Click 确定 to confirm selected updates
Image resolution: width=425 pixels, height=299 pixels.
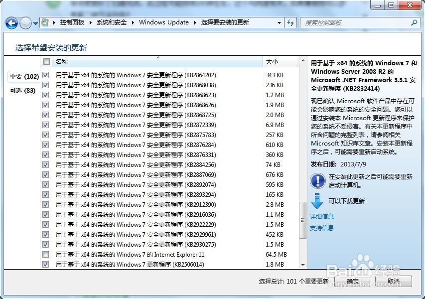(352, 281)
